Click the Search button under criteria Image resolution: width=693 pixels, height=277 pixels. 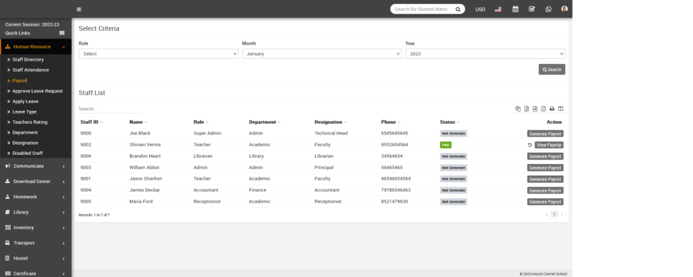tap(552, 70)
